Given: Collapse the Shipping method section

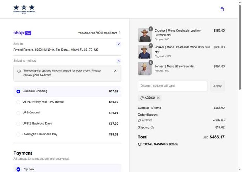Looking at the screenshot, I should click(x=118, y=61).
